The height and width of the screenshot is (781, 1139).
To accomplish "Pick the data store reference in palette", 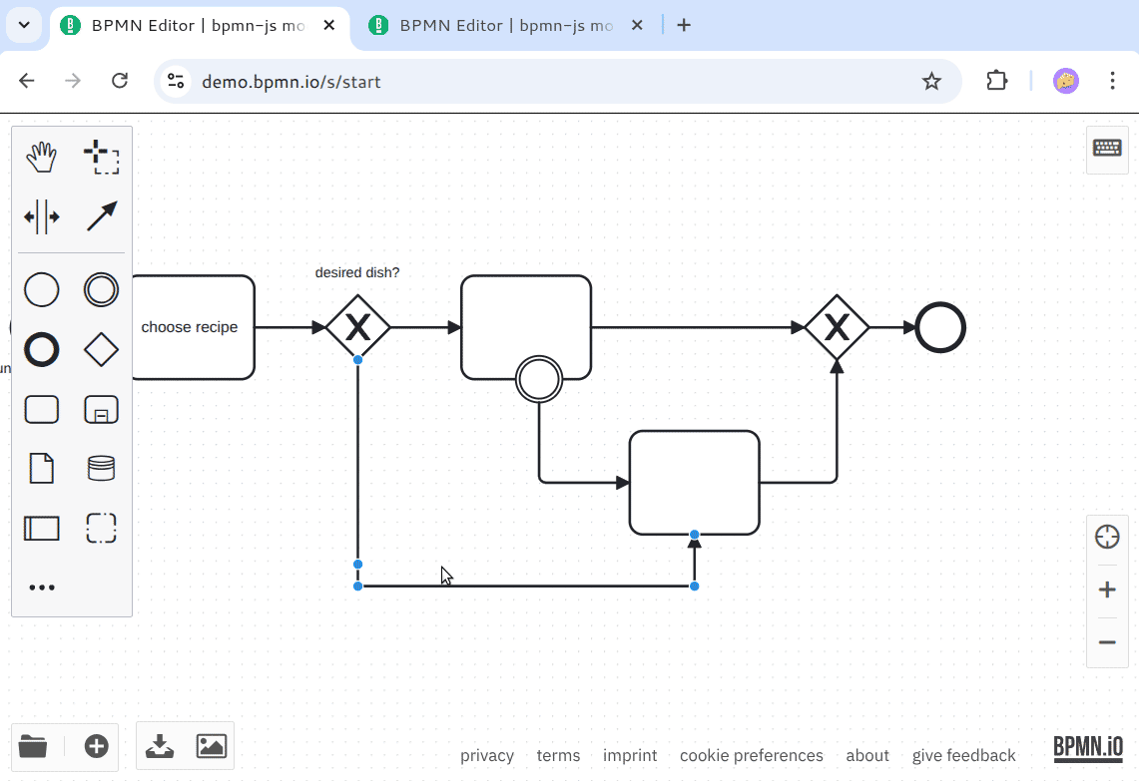I will (101, 468).
